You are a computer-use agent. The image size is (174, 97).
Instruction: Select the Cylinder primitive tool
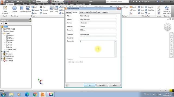[x=14, y=10]
